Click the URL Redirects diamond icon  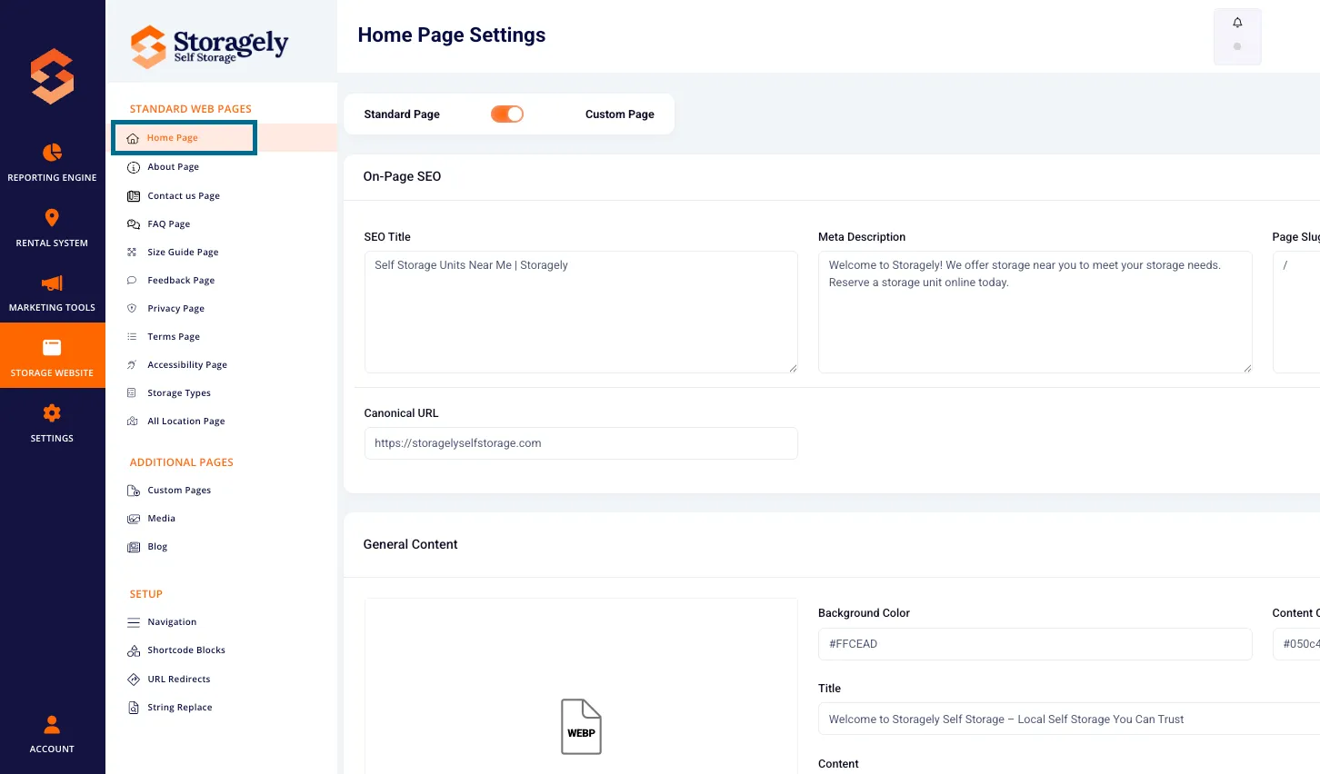[134, 680]
